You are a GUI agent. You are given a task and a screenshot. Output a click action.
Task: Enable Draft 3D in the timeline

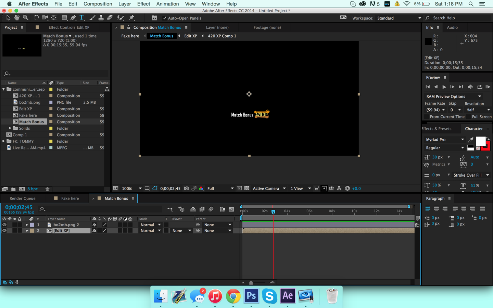pyautogui.click(x=181, y=209)
